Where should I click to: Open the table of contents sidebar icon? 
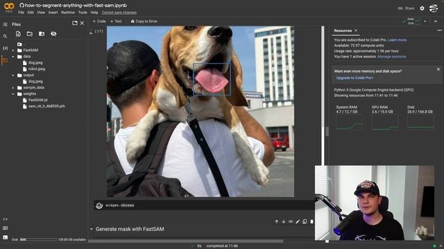click(x=5, y=25)
